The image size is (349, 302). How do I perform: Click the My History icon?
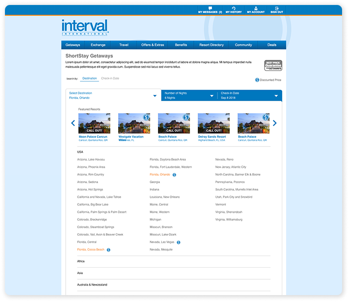[x=234, y=8]
